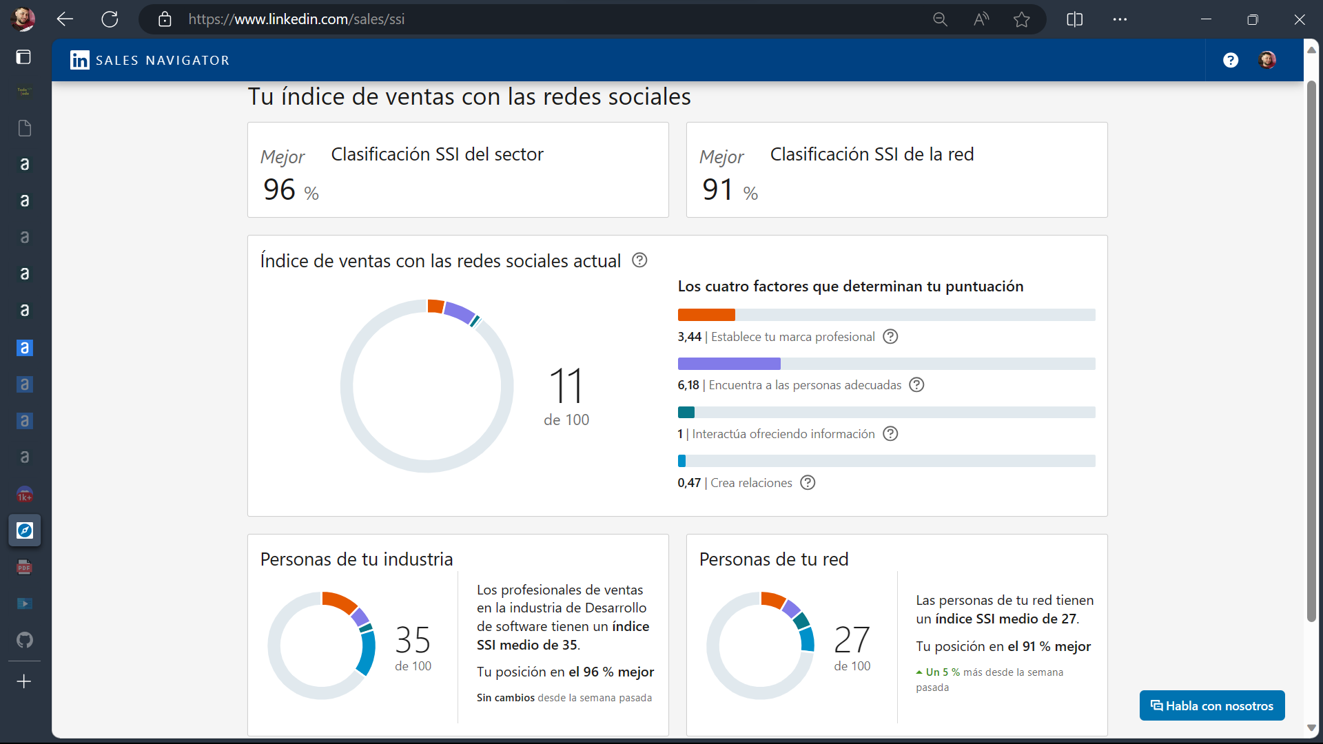Click the Personas de tu industria donut chart
The image size is (1323, 744).
click(322, 645)
